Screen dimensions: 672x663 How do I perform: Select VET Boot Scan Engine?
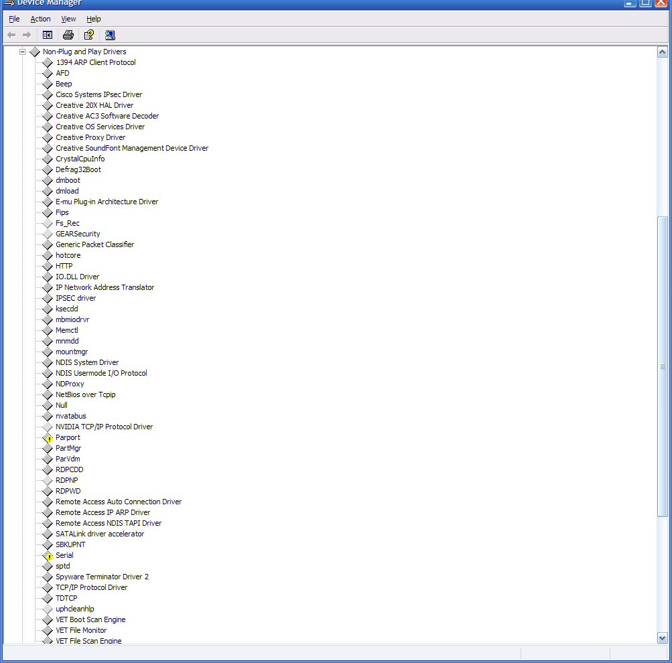[x=90, y=619]
